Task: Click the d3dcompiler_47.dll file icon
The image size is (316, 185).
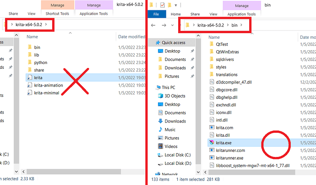Action: tap(212, 82)
